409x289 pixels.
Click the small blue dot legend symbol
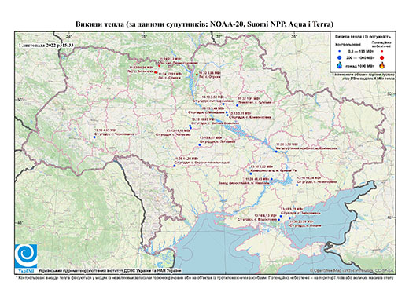click(x=340, y=51)
